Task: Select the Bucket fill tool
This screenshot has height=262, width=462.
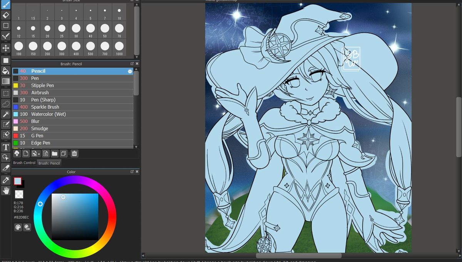Action: click(6, 71)
